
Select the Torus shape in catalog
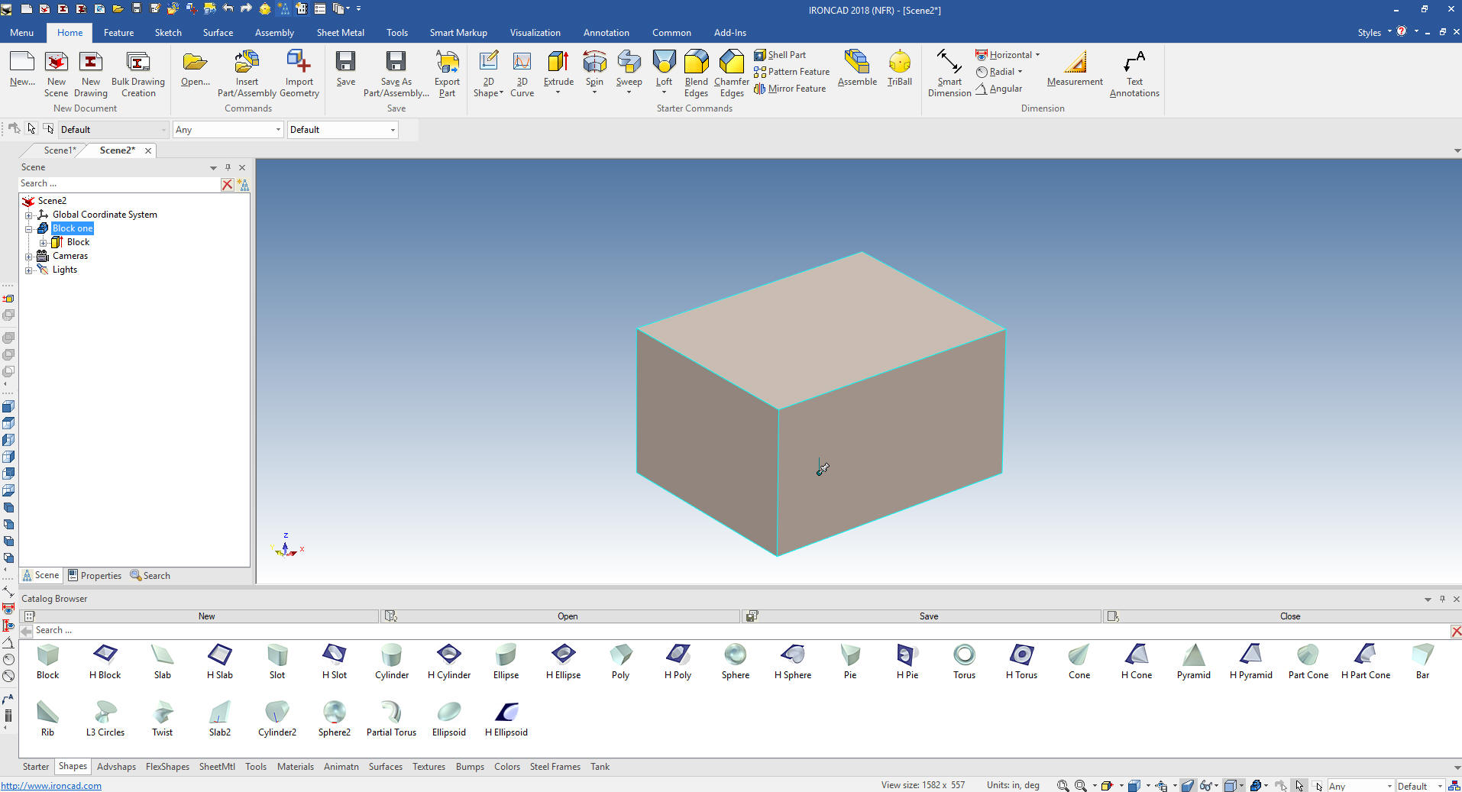(964, 661)
